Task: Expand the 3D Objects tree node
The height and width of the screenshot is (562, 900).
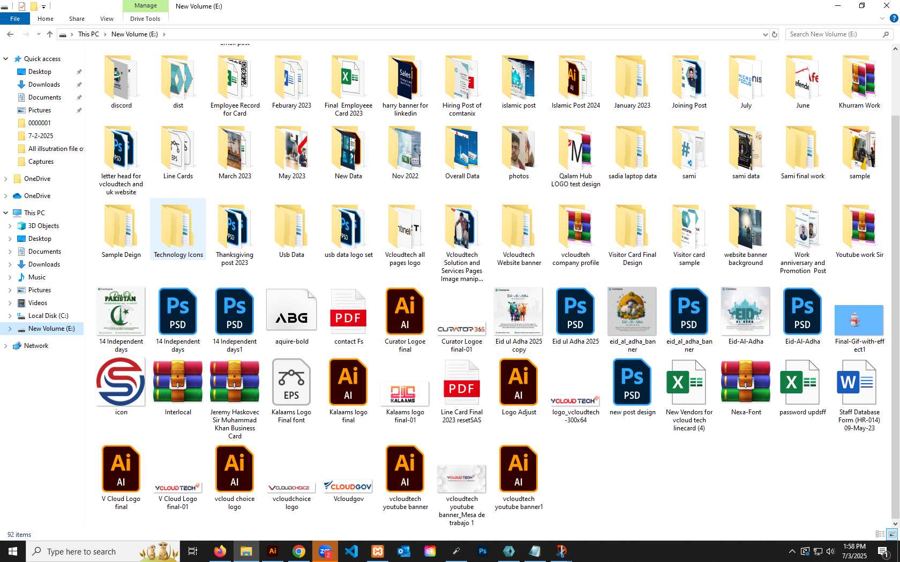Action: click(x=10, y=226)
